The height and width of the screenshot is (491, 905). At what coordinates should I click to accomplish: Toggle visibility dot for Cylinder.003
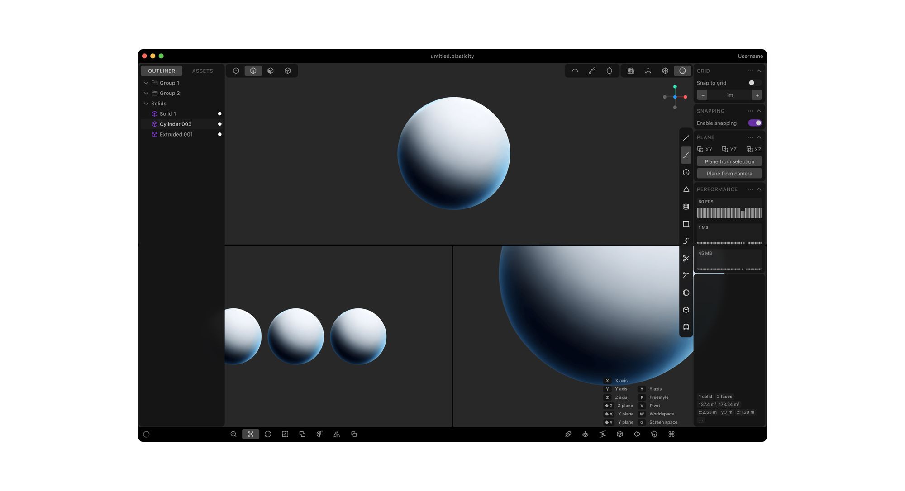coord(219,124)
